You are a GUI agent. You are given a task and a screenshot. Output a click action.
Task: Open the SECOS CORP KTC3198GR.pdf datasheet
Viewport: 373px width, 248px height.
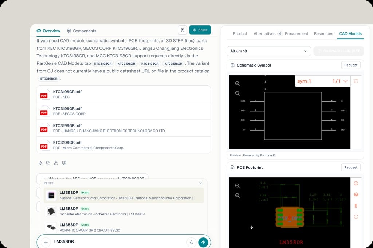(x=124, y=111)
